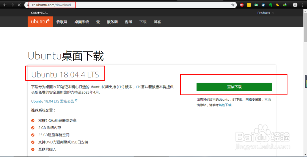Image resolution: width=307 pixels, height=157 pixels.
Task: Click the 推荐系统配置 label
Action: [44, 110]
